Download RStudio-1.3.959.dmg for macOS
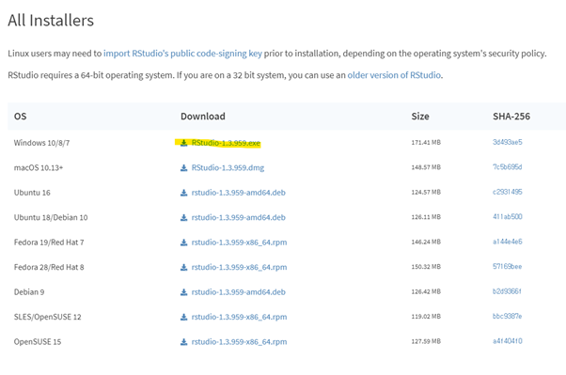This screenshot has height=375, width=566. click(228, 168)
